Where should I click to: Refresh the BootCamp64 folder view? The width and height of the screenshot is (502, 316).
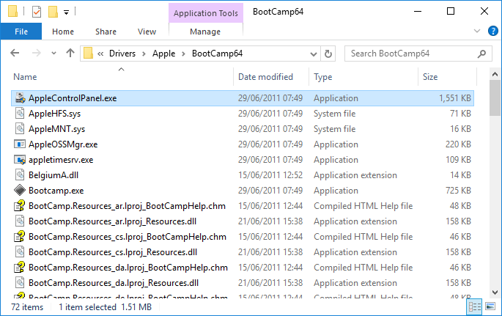[328, 54]
